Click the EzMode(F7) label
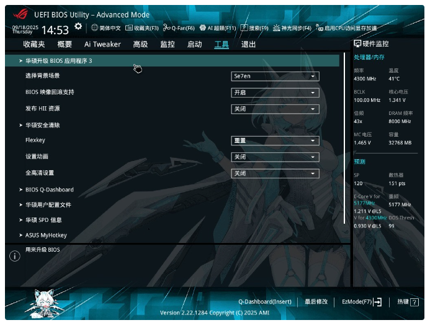This screenshot has width=430, height=325. click(357, 301)
